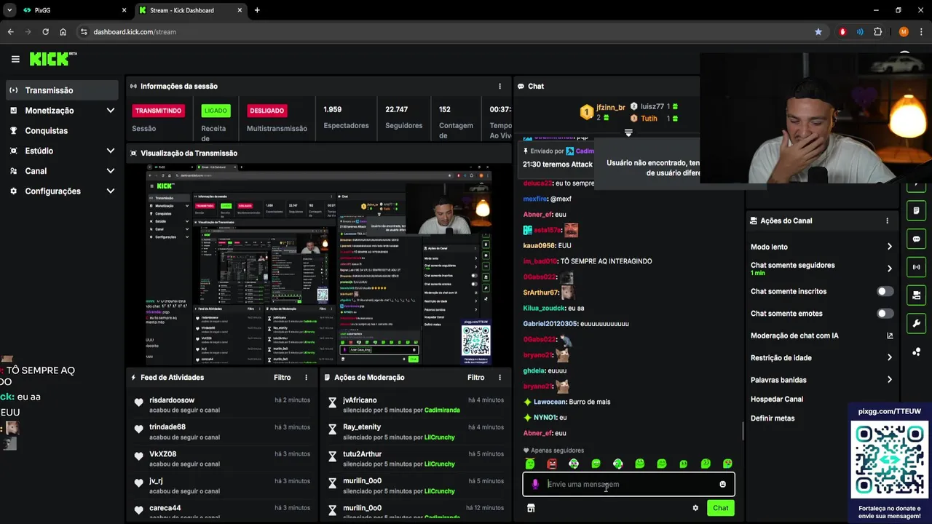Screen dimensions: 932x524
Task: Click the DESLIGADO multitransmissão badge
Action: pyautogui.click(x=266, y=111)
